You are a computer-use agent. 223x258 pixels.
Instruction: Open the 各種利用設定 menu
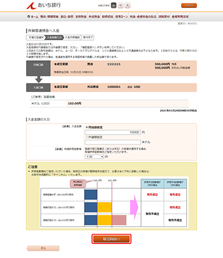coord(180,17)
